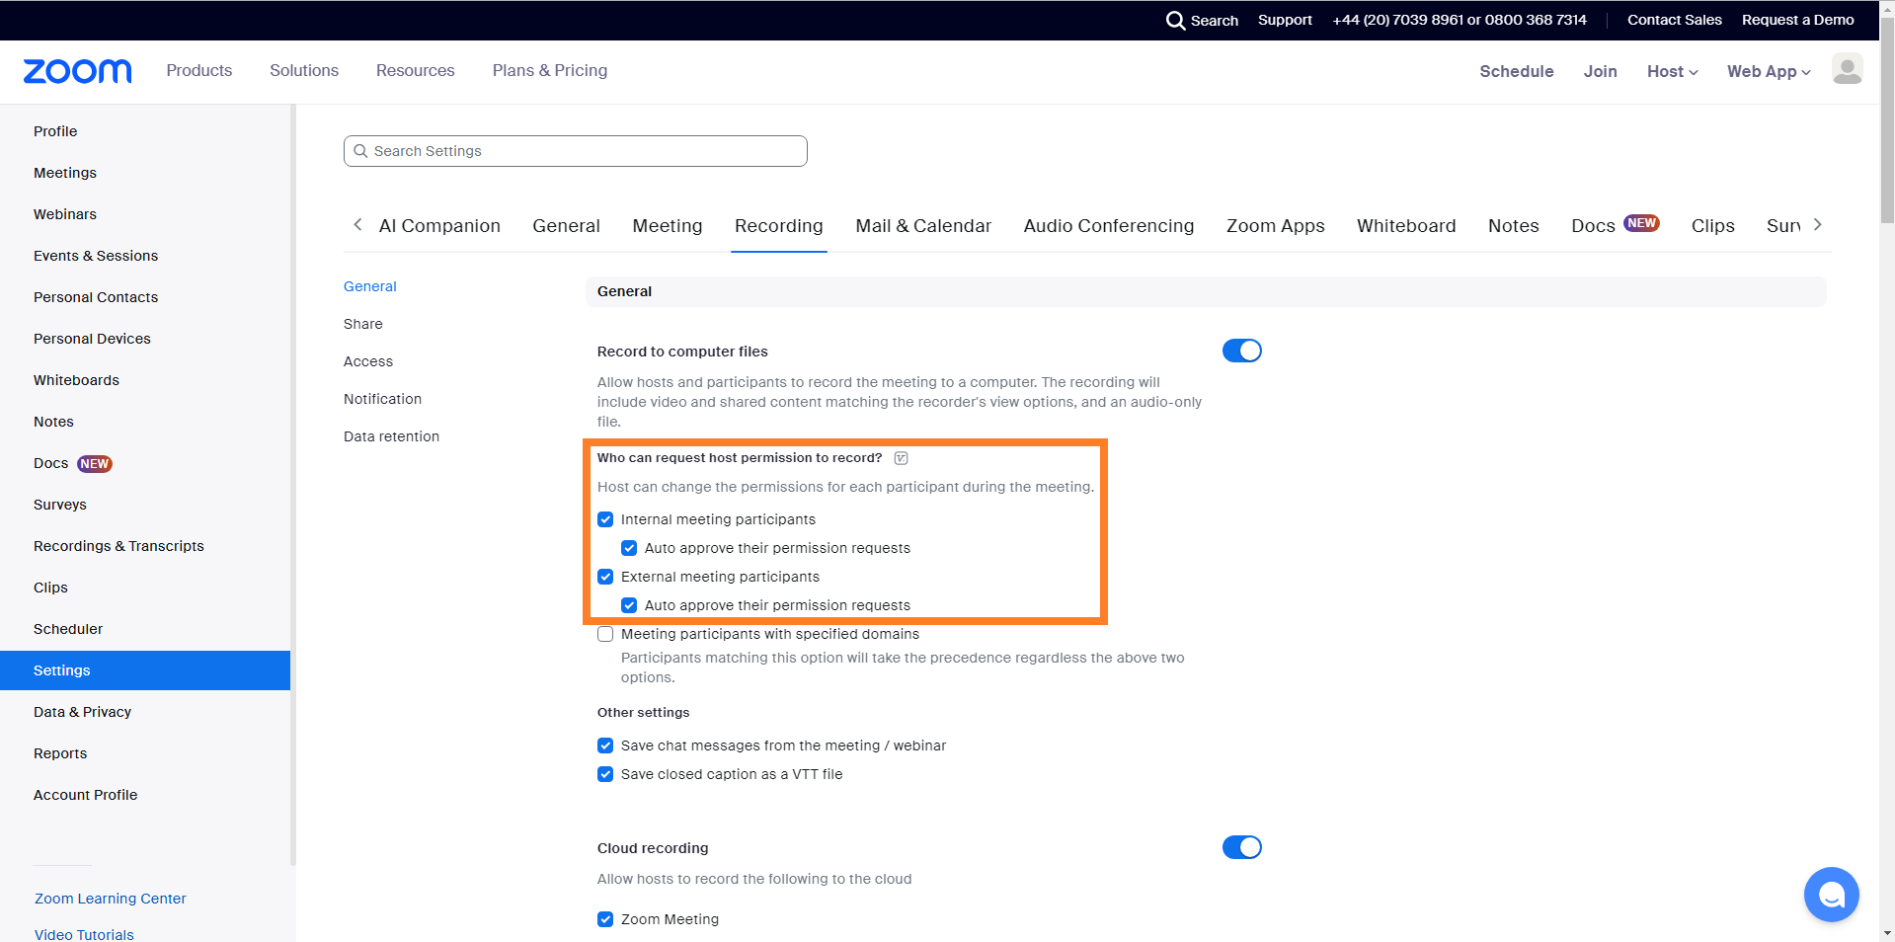Toggle Record to computer files switch
The image size is (1895, 942).
click(1241, 351)
